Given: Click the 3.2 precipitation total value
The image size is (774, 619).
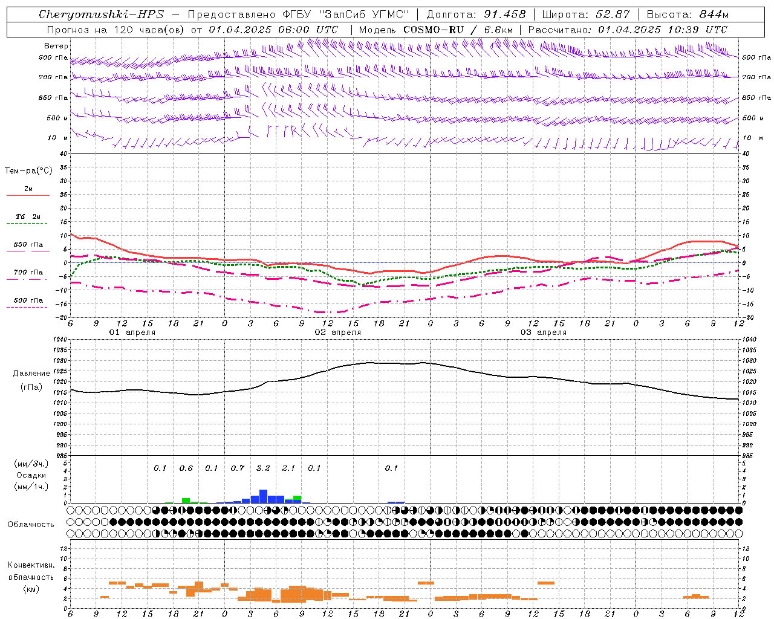Looking at the screenshot, I should (263, 468).
